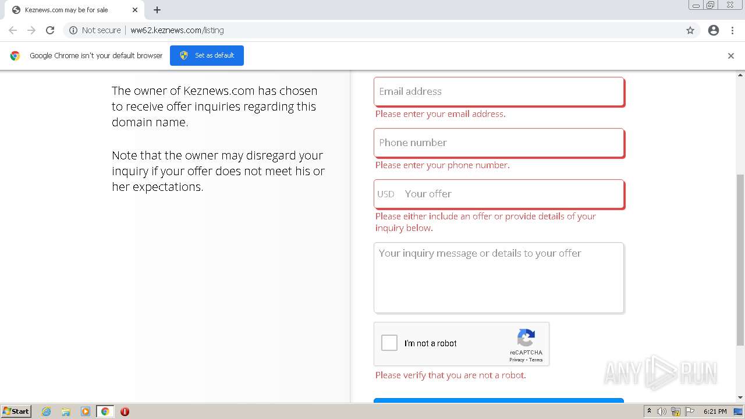Screen dimensions: 745x419
Task: Open the Not secure site info icon
Action: point(73,30)
